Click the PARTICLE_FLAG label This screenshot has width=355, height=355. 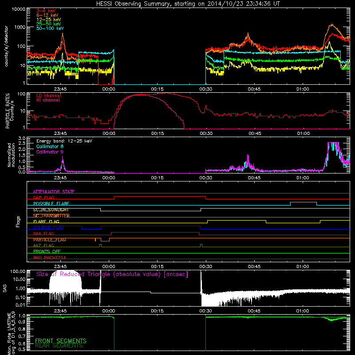click(50, 240)
